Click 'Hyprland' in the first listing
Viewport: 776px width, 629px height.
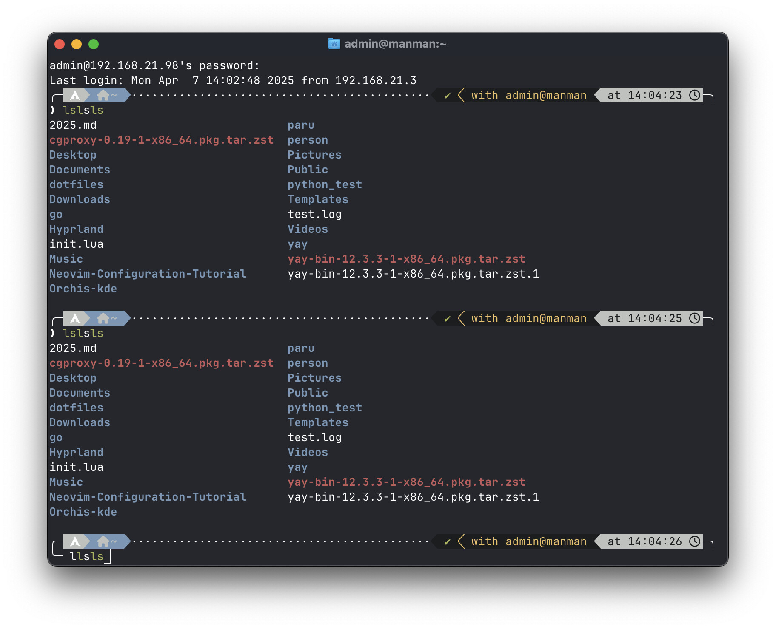pos(77,229)
